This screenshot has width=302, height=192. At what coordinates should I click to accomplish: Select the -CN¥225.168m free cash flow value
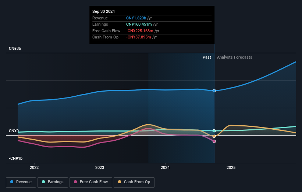point(141,31)
